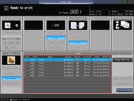Click the speaker volume icon
Viewport: 134px width, 101px height.
click(124, 2)
